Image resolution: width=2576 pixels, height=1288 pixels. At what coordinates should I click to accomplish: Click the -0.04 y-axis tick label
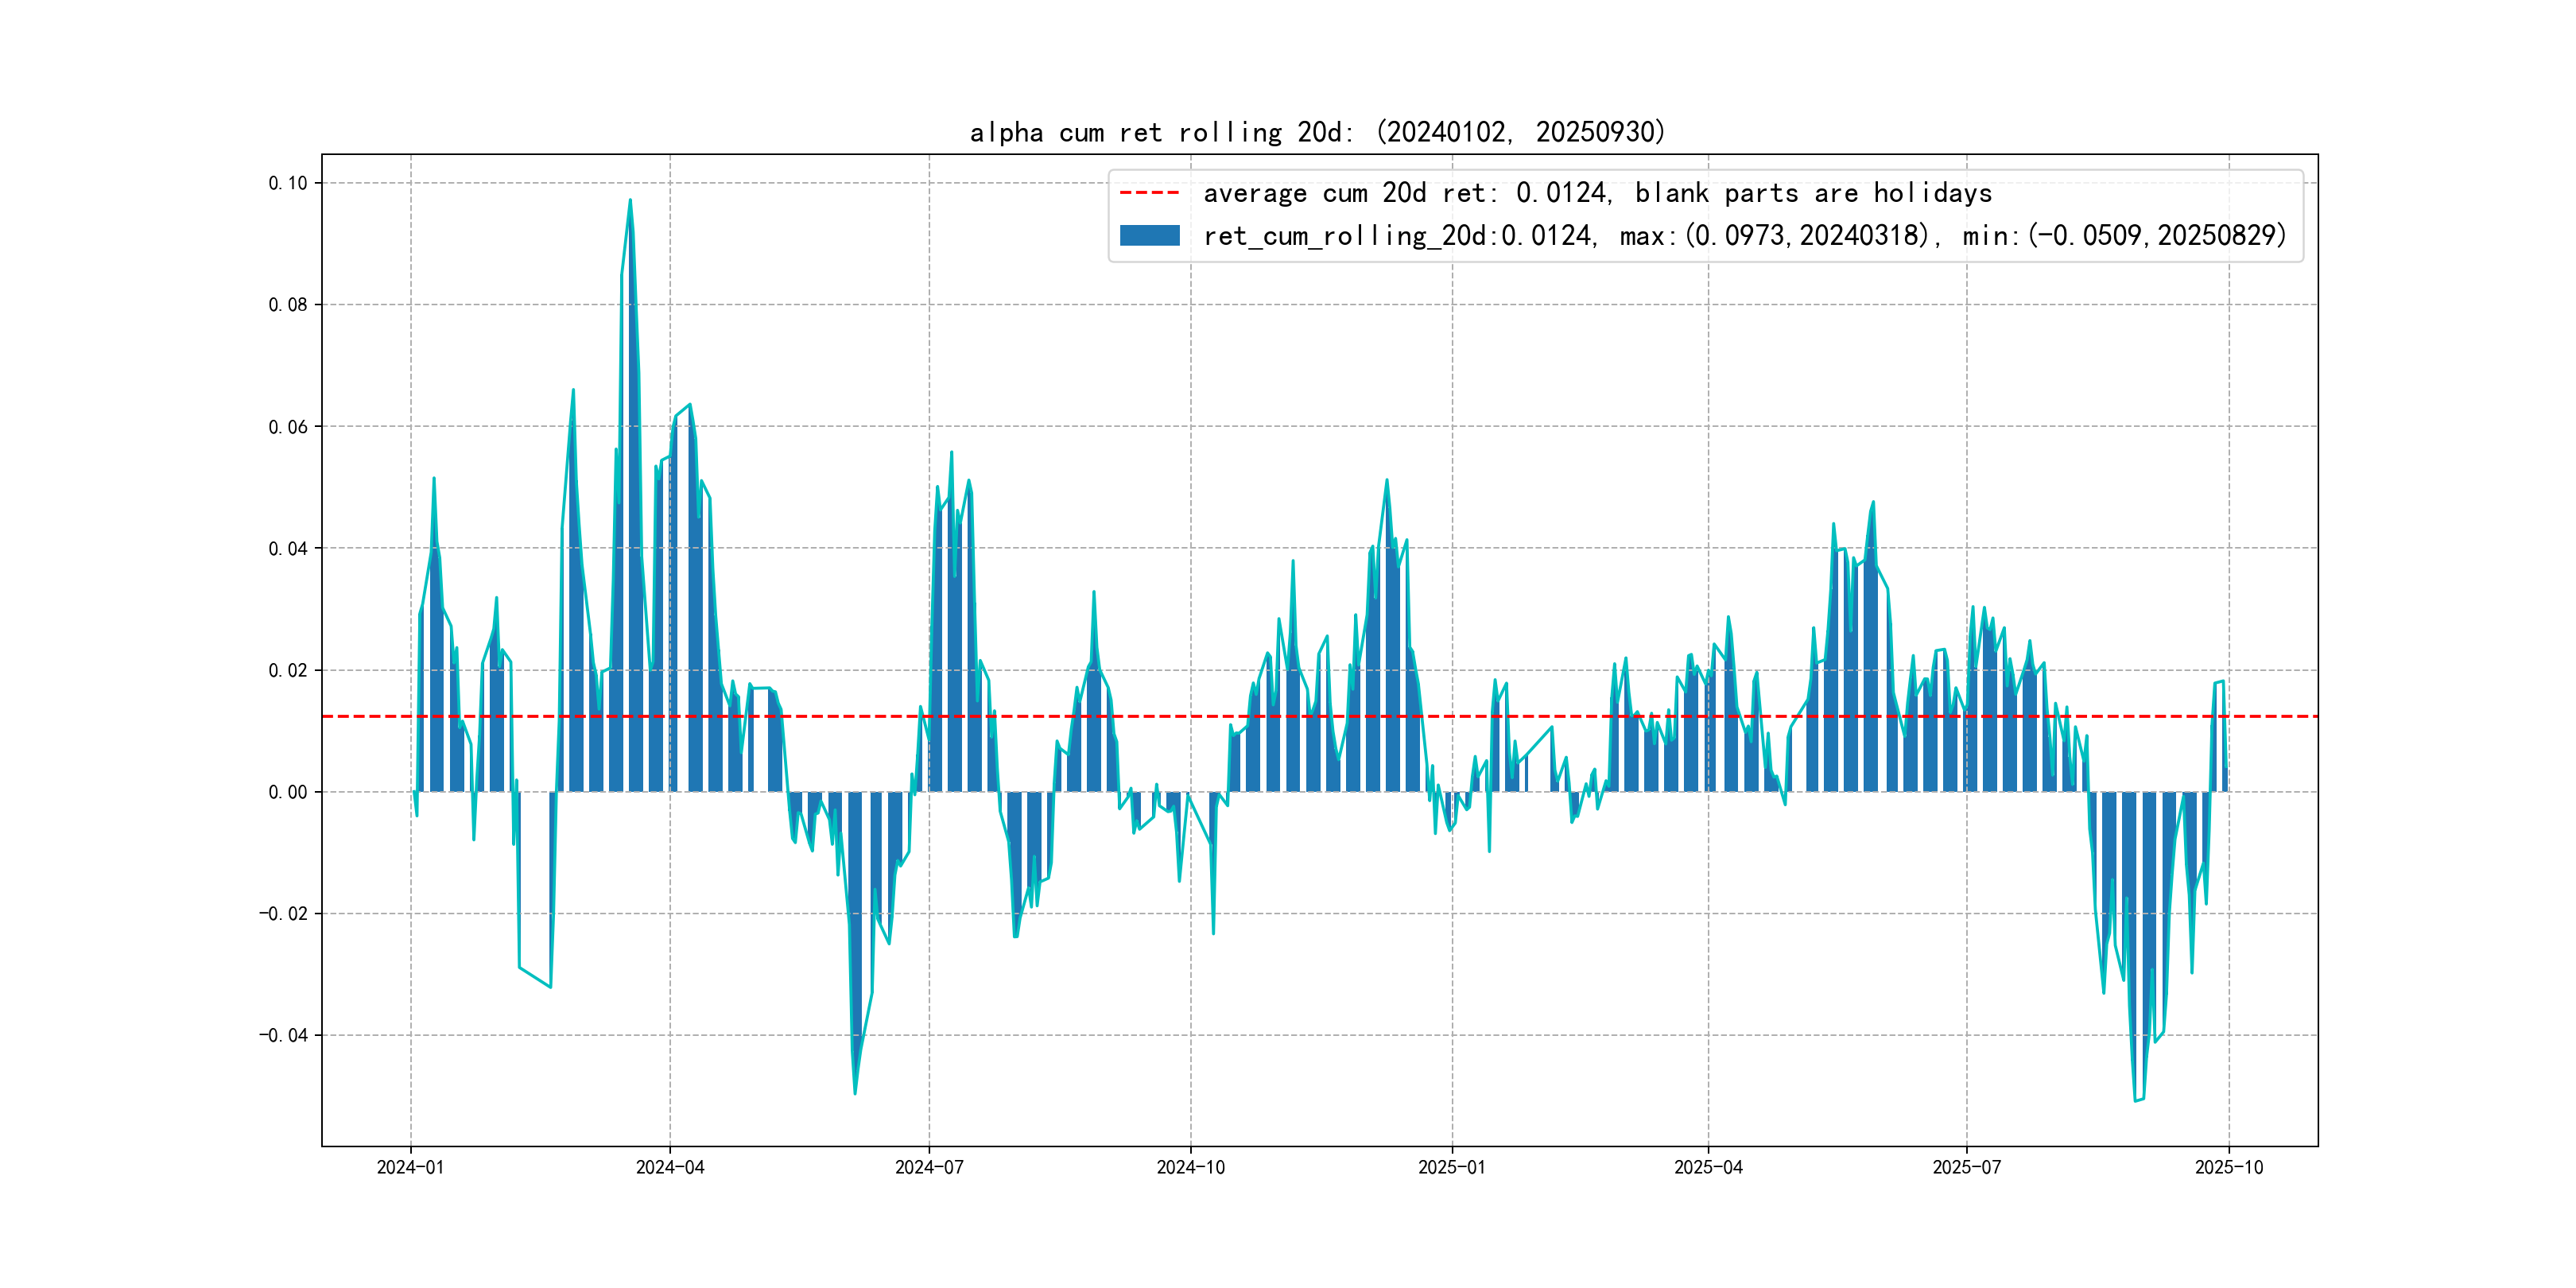284,1035
